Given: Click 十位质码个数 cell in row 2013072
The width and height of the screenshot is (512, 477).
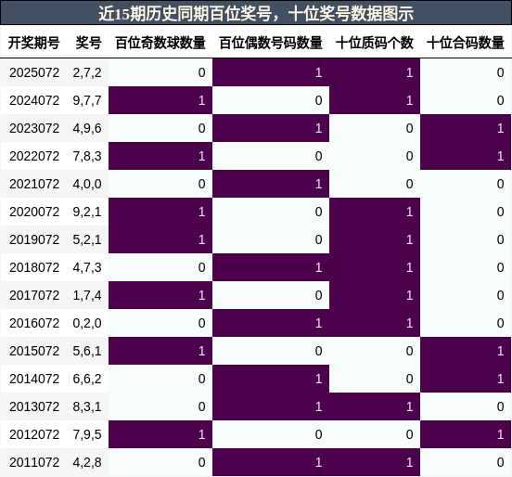Looking at the screenshot, I should [x=375, y=406].
